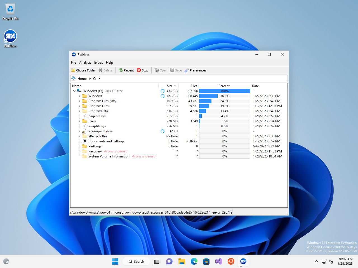
Task: Expand the Windows folder node
Action: (79, 96)
